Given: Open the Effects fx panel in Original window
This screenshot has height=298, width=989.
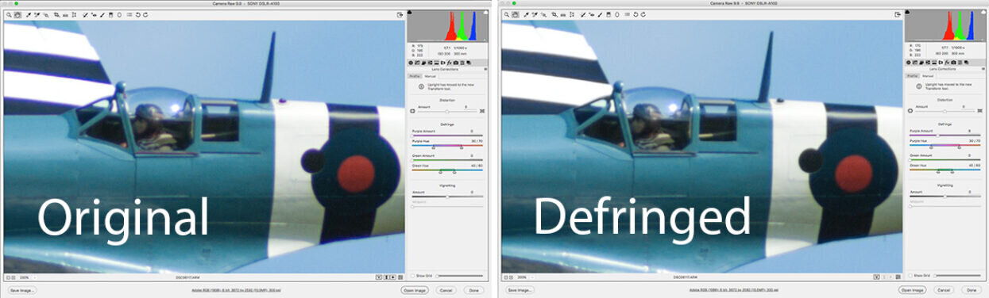Looking at the screenshot, I should tap(449, 63).
